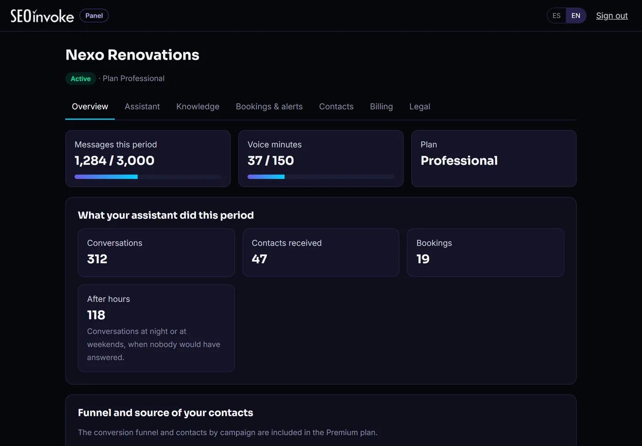Switch language to ES
Viewport: 642px width, 446px height.
pyautogui.click(x=556, y=16)
